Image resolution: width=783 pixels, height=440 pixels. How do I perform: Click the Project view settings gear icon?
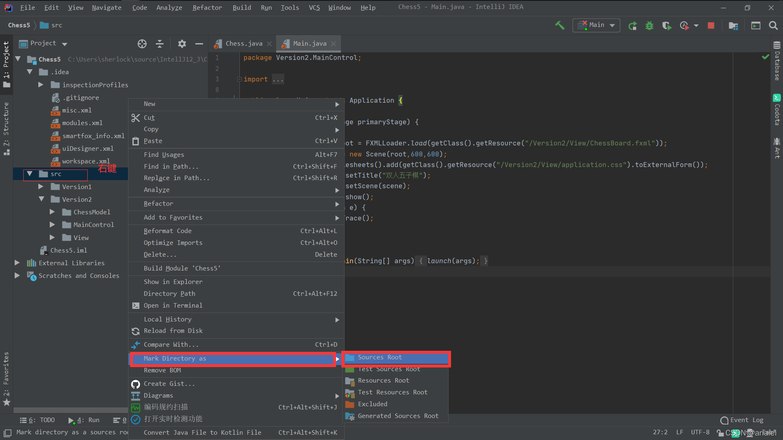coord(182,44)
